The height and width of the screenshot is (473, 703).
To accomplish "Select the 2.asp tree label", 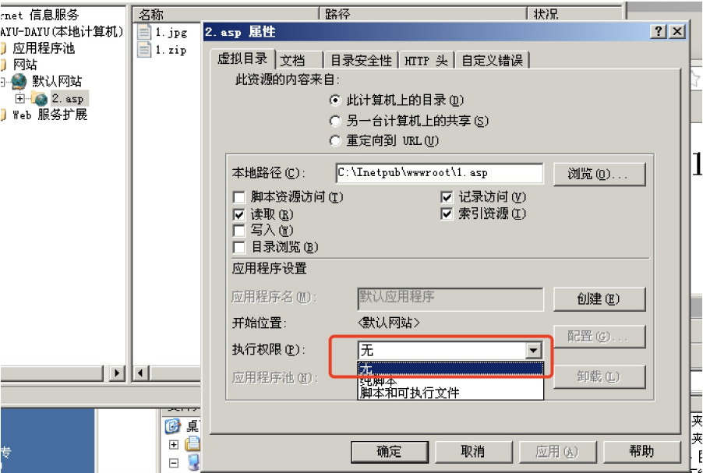I will point(68,99).
